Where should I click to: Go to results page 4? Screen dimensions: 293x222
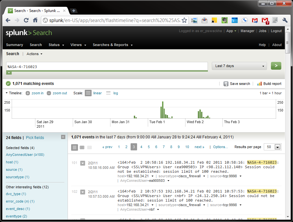(141, 147)
